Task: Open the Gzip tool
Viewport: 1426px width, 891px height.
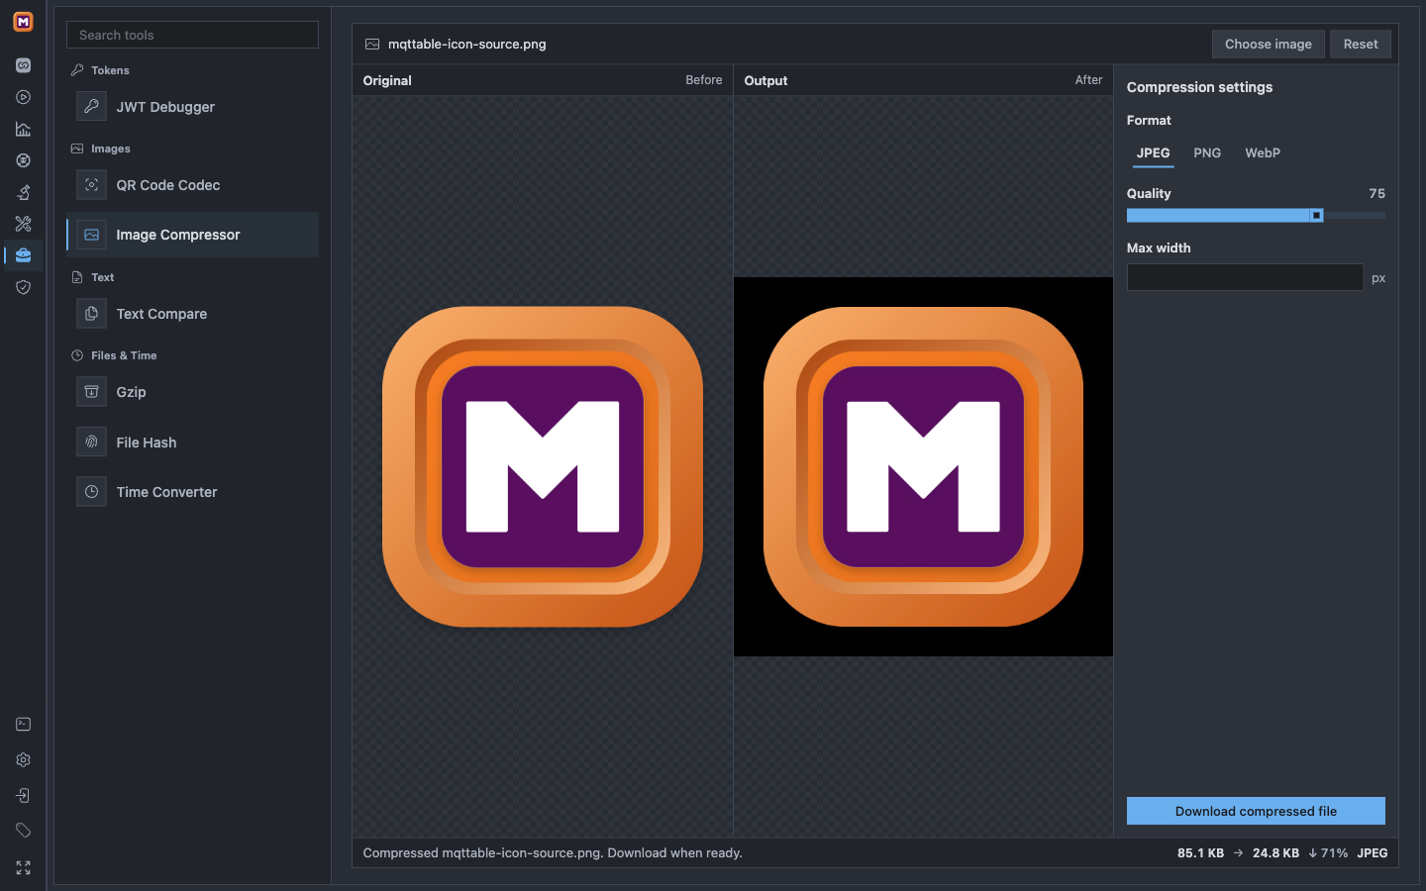Action: (x=192, y=392)
